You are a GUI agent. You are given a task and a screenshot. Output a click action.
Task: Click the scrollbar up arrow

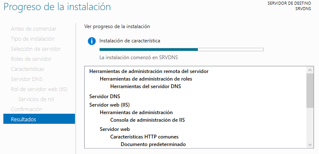tap(310, 70)
